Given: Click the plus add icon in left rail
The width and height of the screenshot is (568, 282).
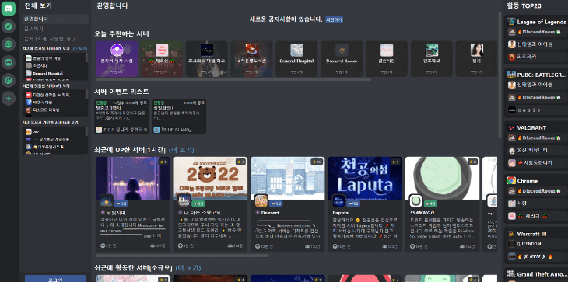Looking at the screenshot, I should pyautogui.click(x=9, y=98).
